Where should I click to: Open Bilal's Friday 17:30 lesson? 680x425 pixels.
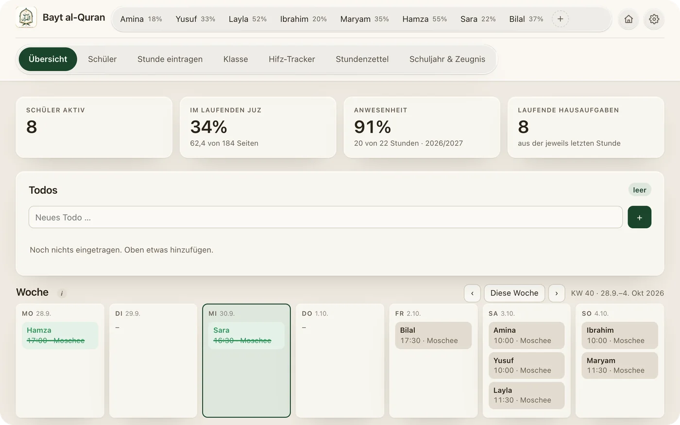[433, 335]
